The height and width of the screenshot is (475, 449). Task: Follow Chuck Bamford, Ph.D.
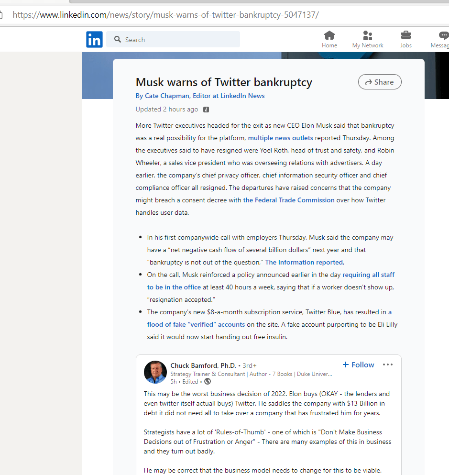click(358, 365)
